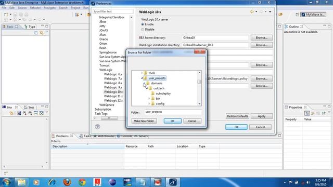Open the New wizard dropdown arrow
This screenshot has width=333, height=187.
(x=10, y=15)
